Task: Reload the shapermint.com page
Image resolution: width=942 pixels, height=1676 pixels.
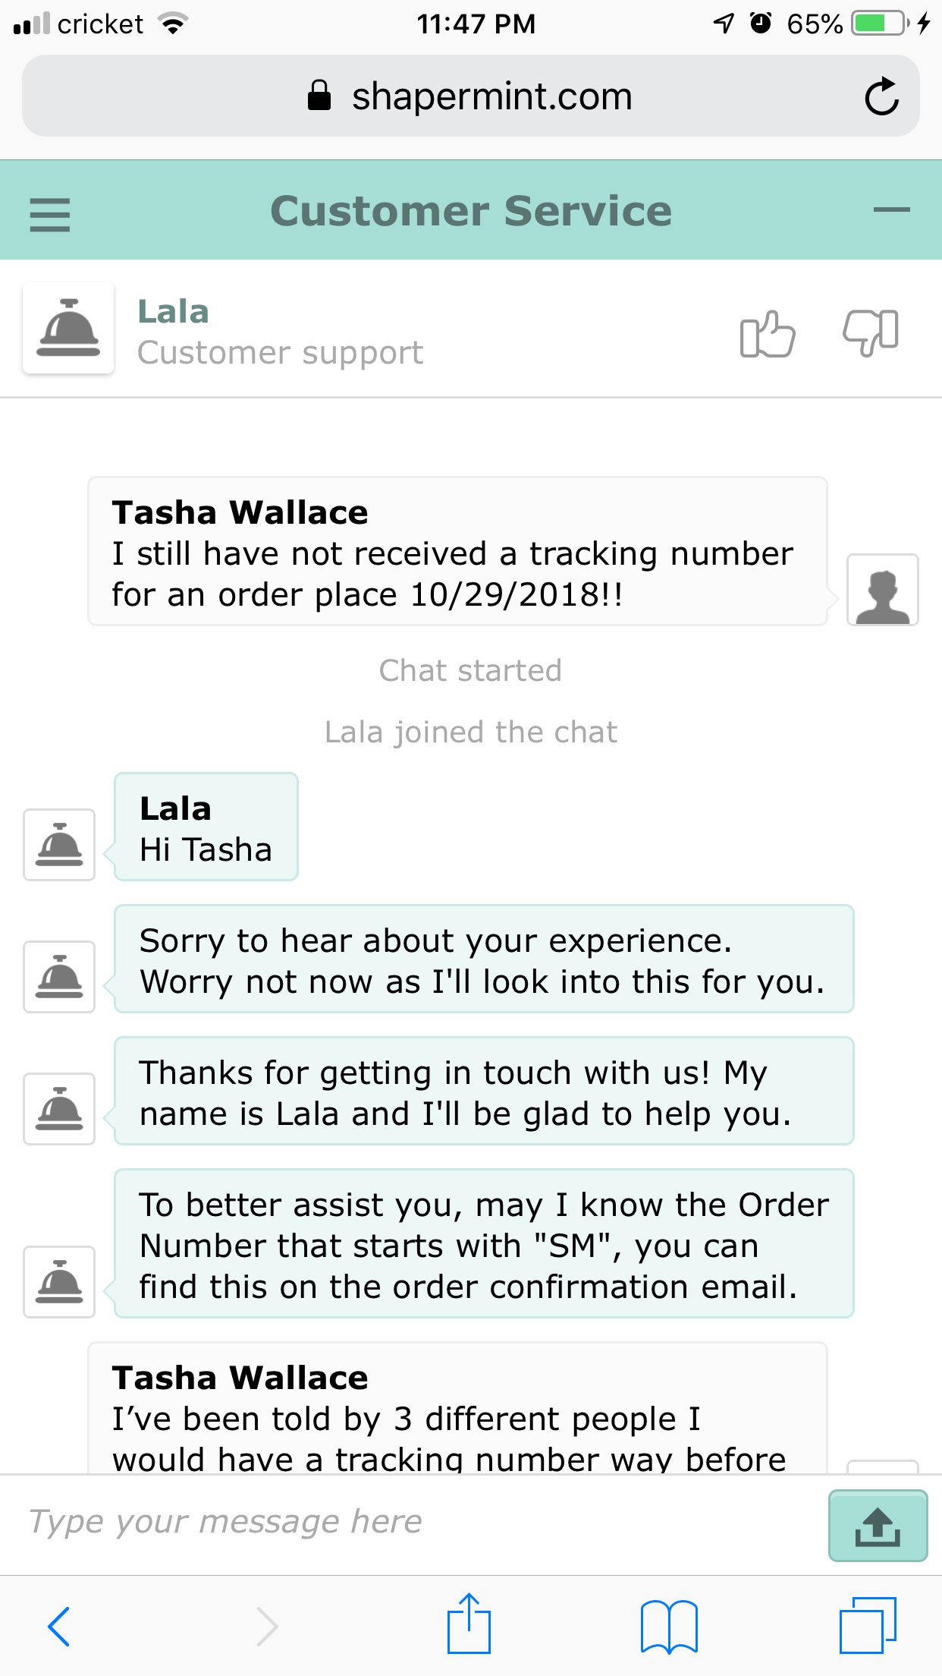Action: click(x=881, y=96)
